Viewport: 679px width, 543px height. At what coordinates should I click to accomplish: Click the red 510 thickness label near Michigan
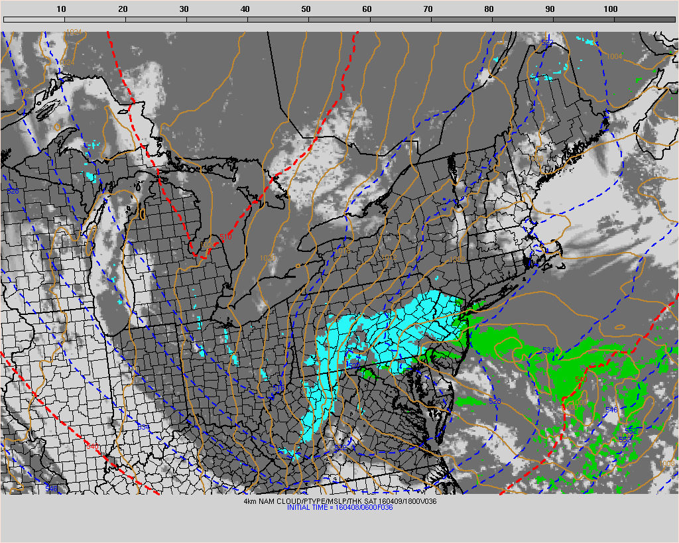click(x=225, y=236)
